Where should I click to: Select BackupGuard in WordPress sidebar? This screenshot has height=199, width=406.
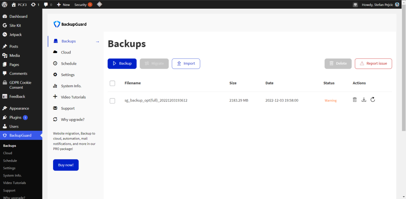(x=21, y=135)
